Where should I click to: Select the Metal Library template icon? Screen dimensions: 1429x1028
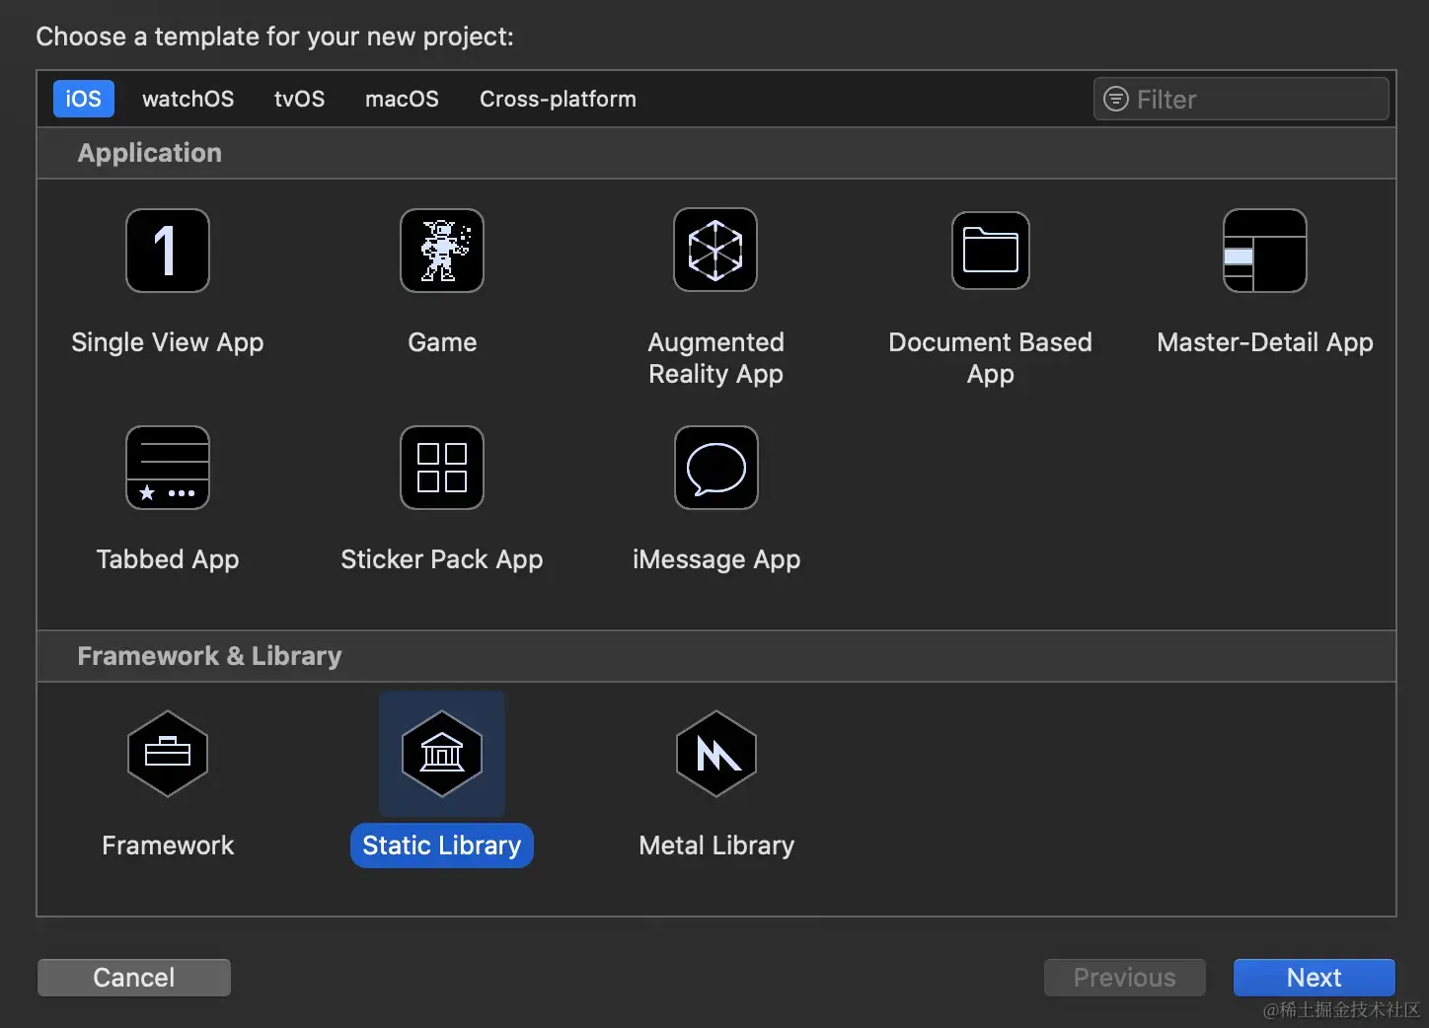(x=715, y=755)
